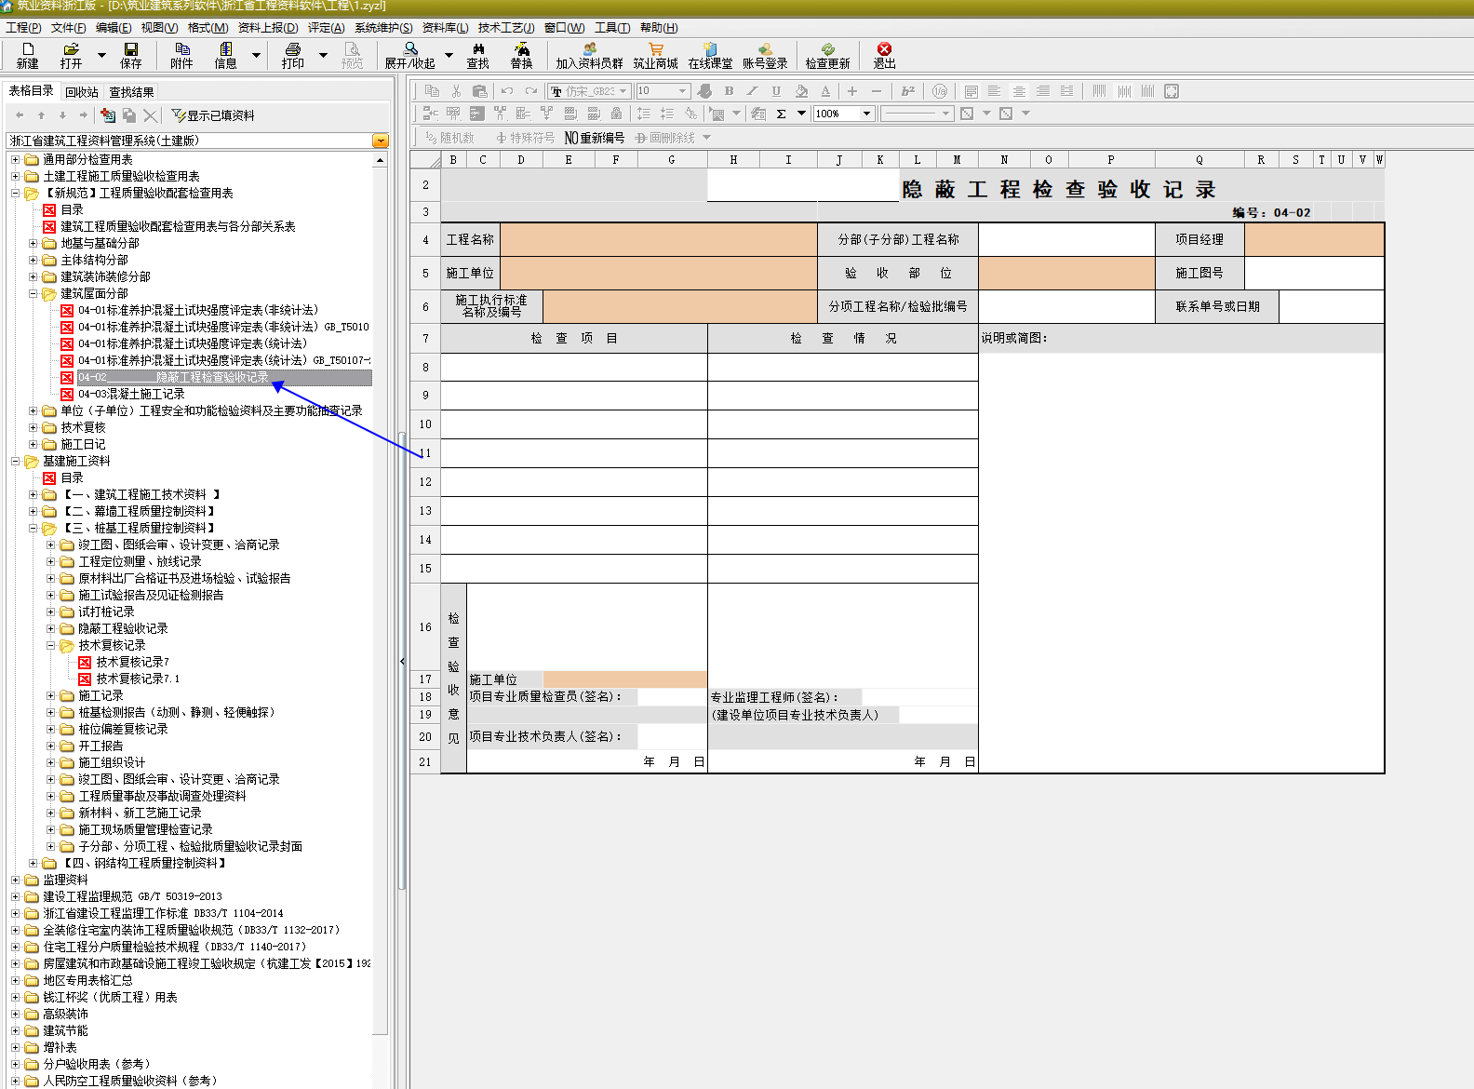The height and width of the screenshot is (1089, 1474).
Task: Click the 新建 (New) toolbar icon
Action: pyautogui.click(x=27, y=55)
